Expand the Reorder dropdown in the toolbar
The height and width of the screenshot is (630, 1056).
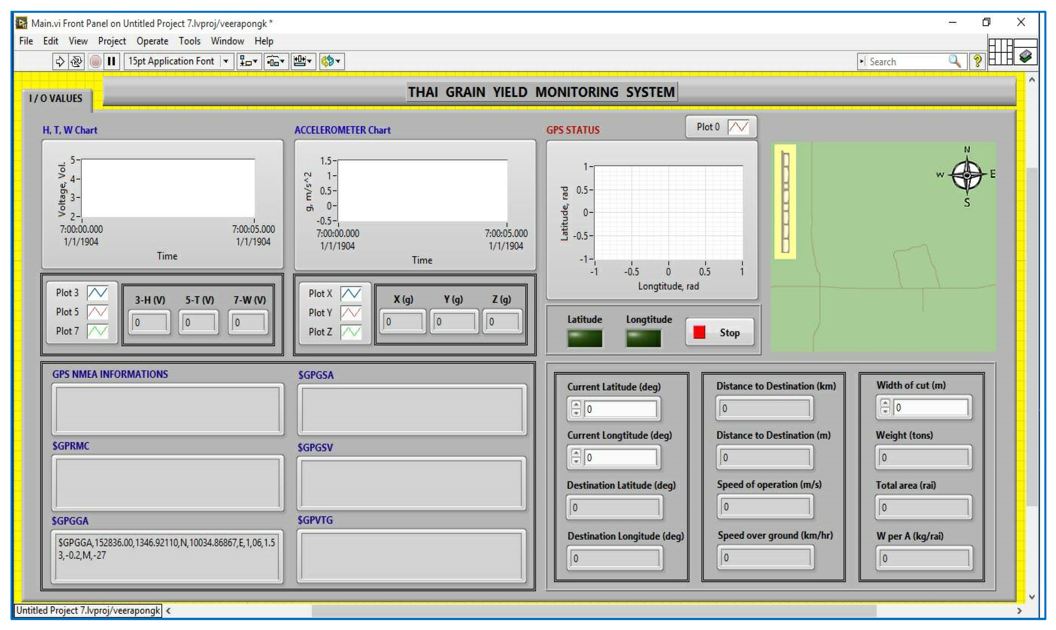pyautogui.click(x=332, y=61)
